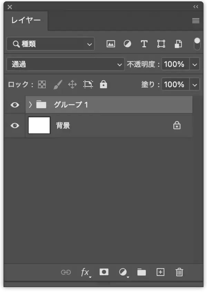Hide the グループ 1 layer
207x292 pixels.
click(14, 105)
